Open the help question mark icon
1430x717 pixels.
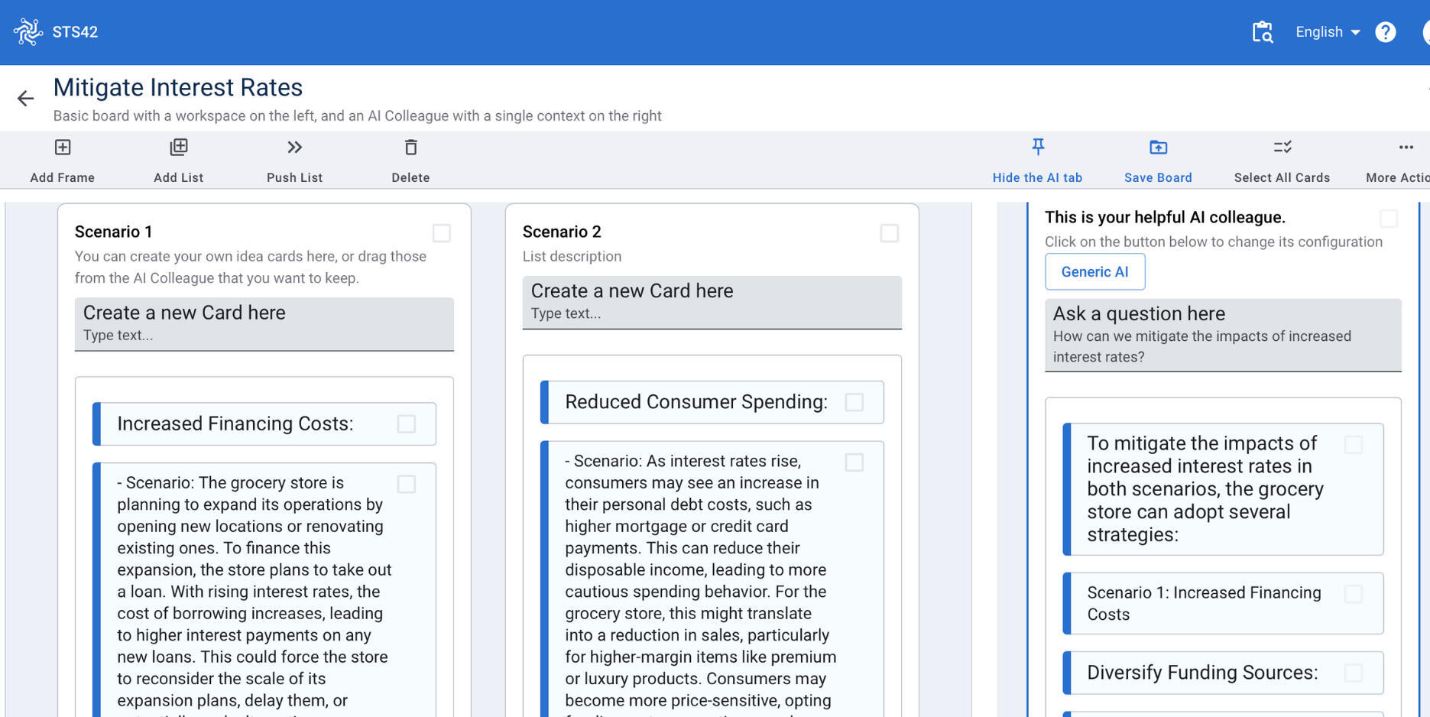[x=1385, y=32]
